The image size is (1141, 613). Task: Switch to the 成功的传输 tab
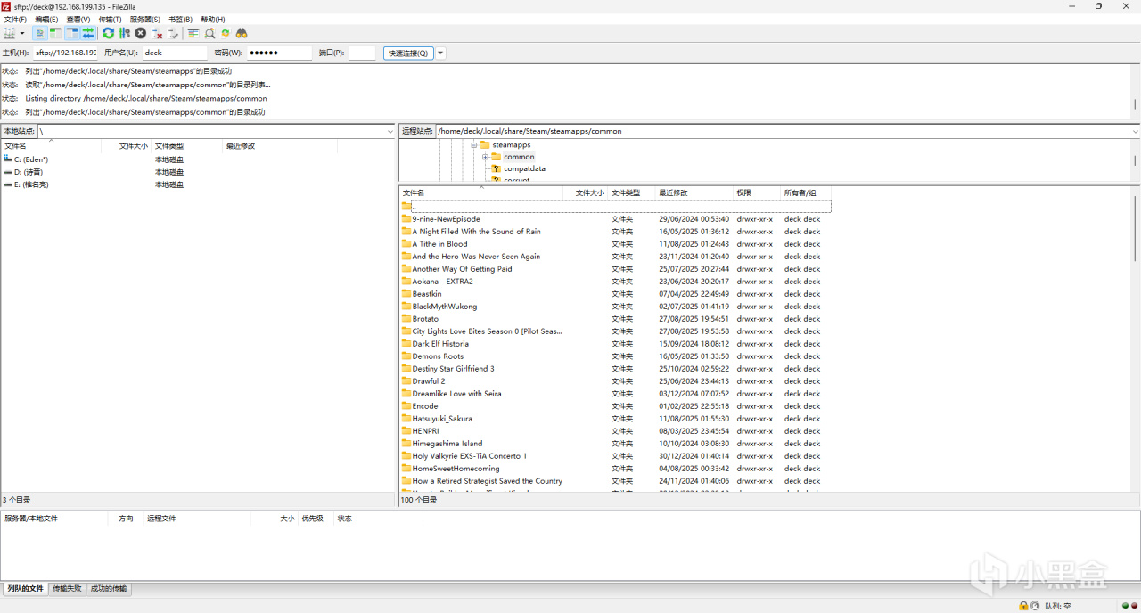(109, 589)
